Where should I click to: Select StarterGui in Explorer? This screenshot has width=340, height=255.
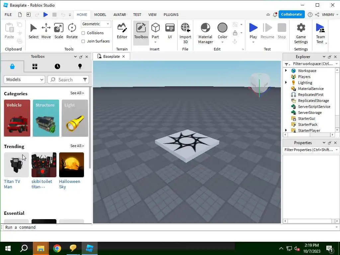click(306, 119)
